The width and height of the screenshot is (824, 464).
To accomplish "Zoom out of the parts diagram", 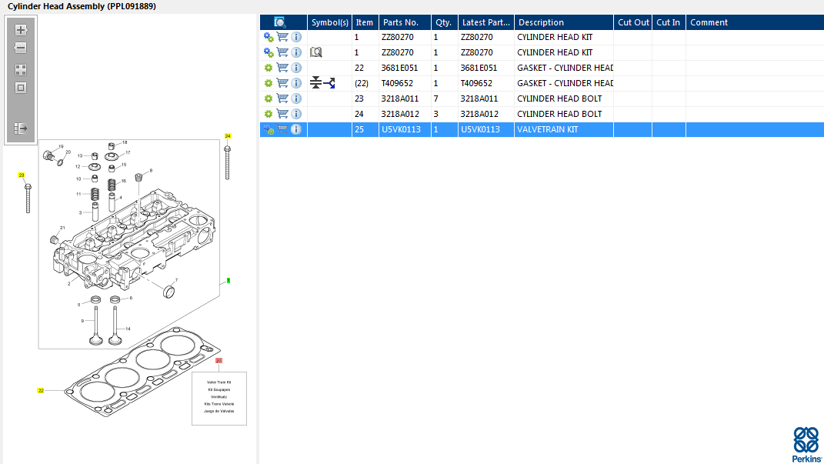I will [x=21, y=48].
